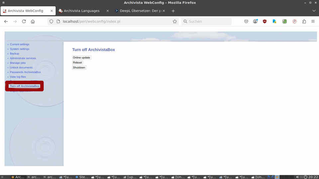Screen dimensions: 319x179
Task: Go forward using the forward arrow
Action: pyautogui.click(x=15, y=21)
